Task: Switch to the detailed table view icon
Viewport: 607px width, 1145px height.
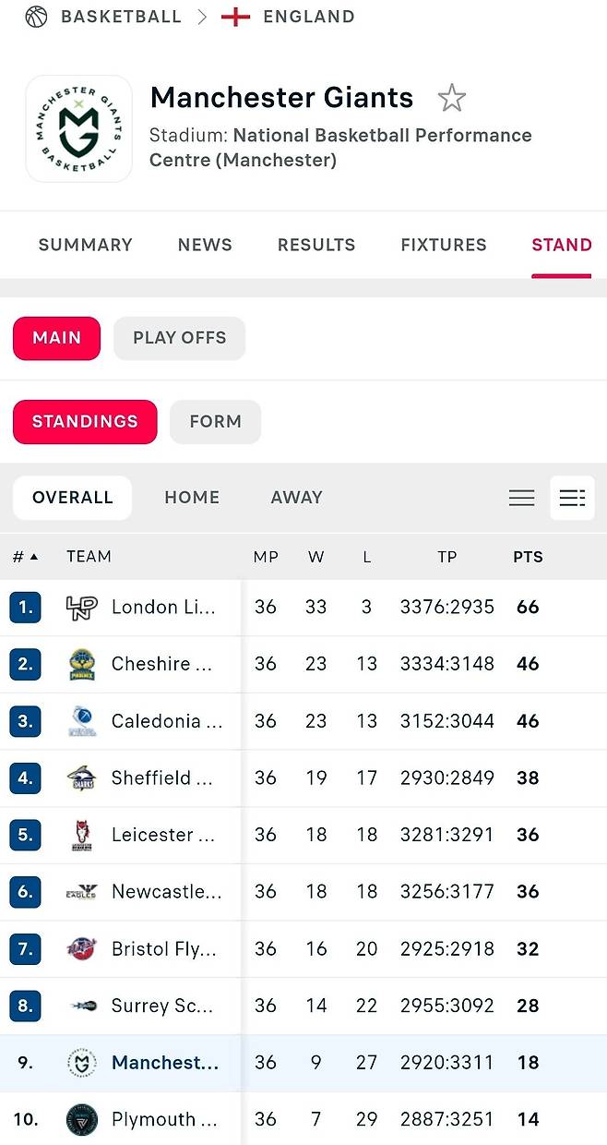Action: click(572, 498)
